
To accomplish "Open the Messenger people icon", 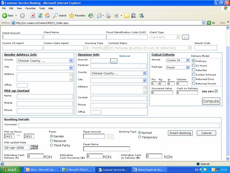I will pyautogui.click(x=141, y=16).
